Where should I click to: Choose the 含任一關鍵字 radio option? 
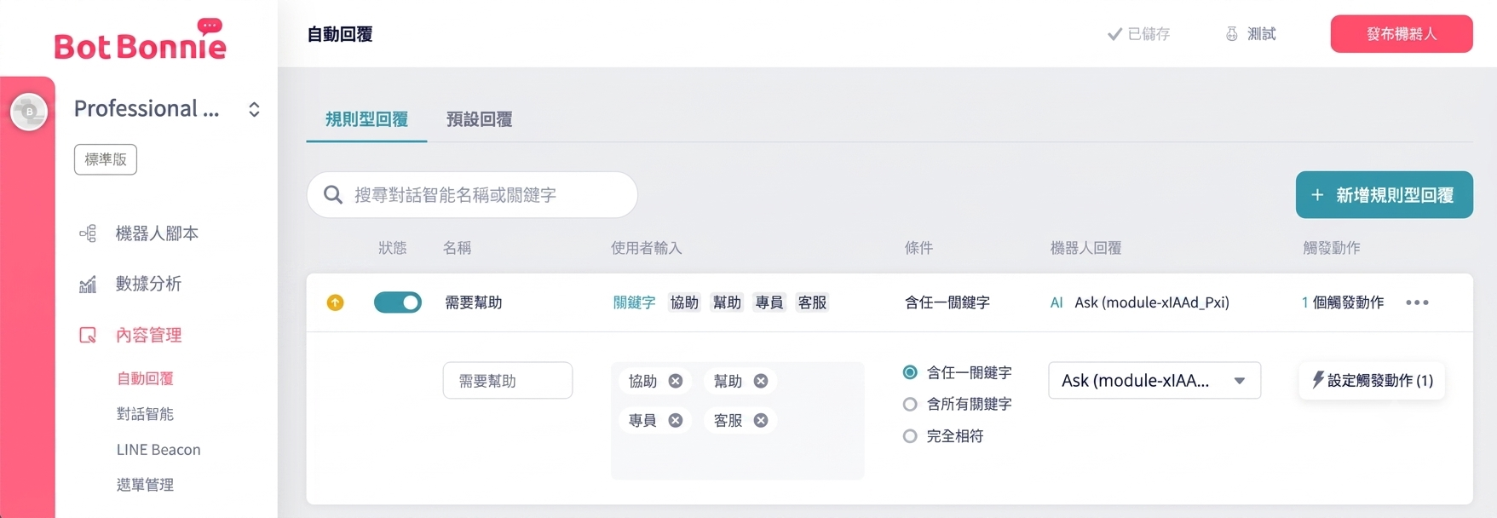910,372
